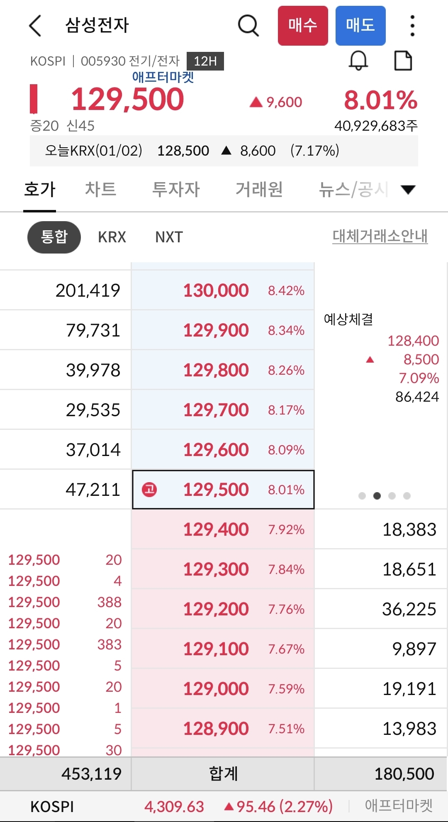This screenshot has height=822, width=448.
Task: Switch panel using third page dot
Action: pyautogui.click(x=392, y=496)
